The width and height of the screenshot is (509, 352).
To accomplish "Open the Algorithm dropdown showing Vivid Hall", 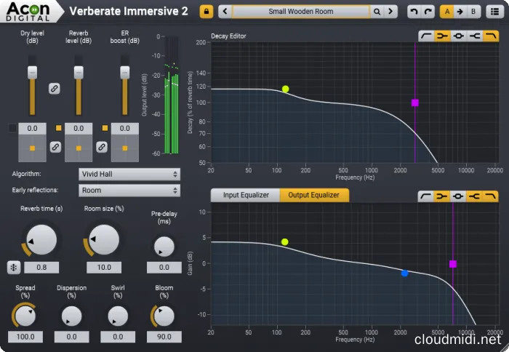I will [129, 175].
